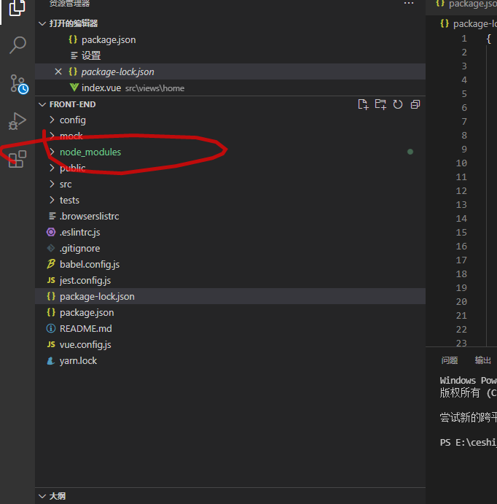
Task: Click line number 10 in the editor gutter
Action: point(461,163)
